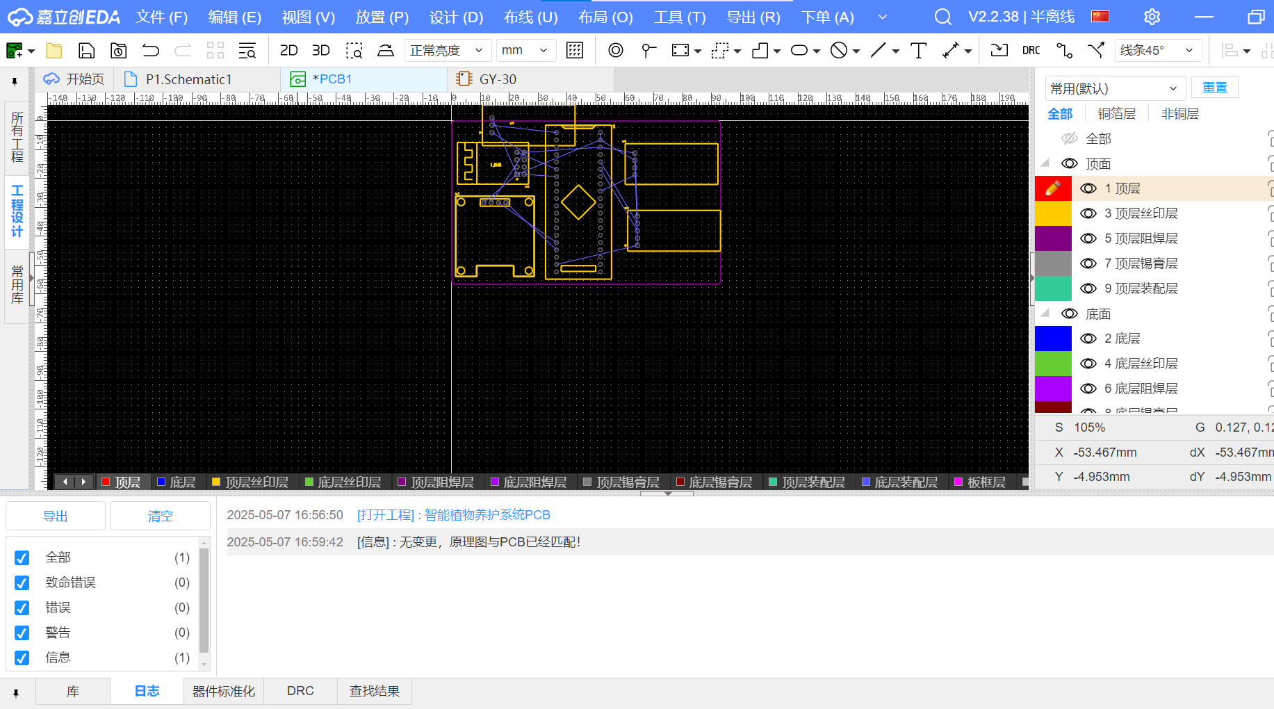Click the import changes icon
This screenshot has width=1274, height=709.
[999, 50]
